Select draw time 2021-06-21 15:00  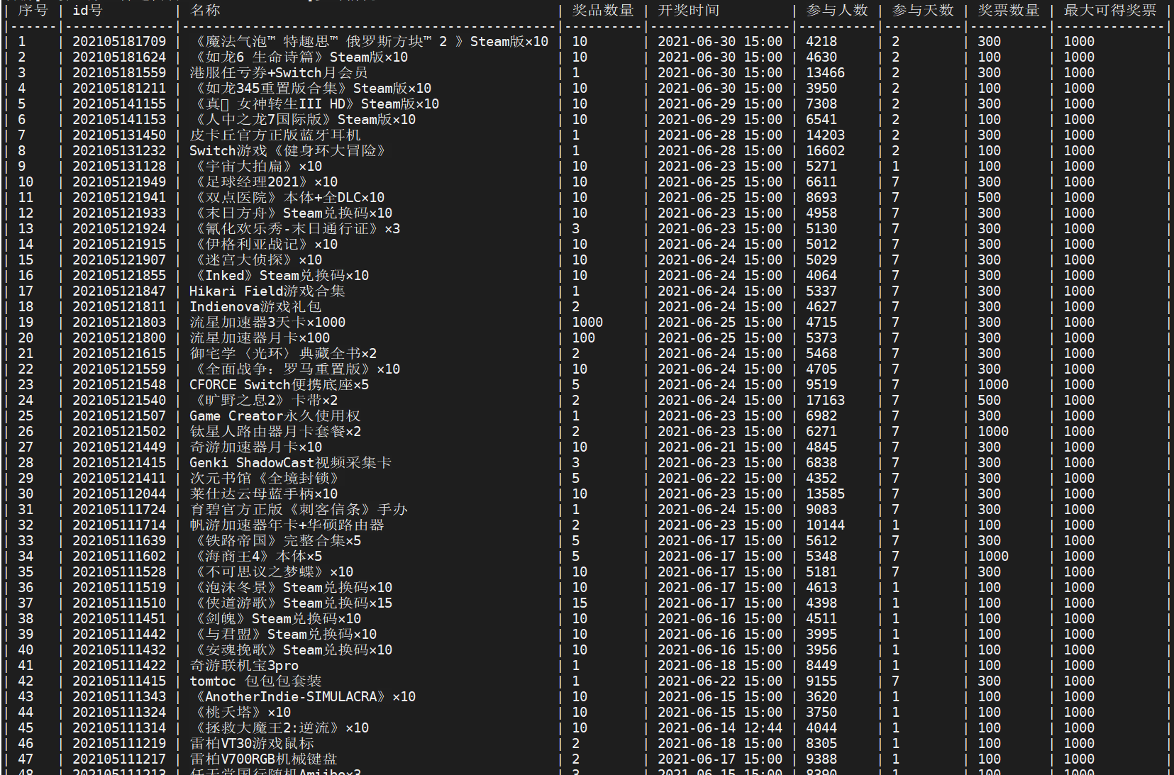720,447
